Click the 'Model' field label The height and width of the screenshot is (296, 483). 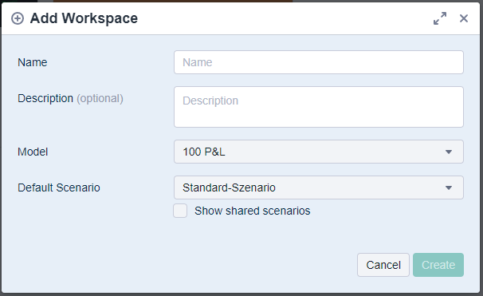point(33,152)
